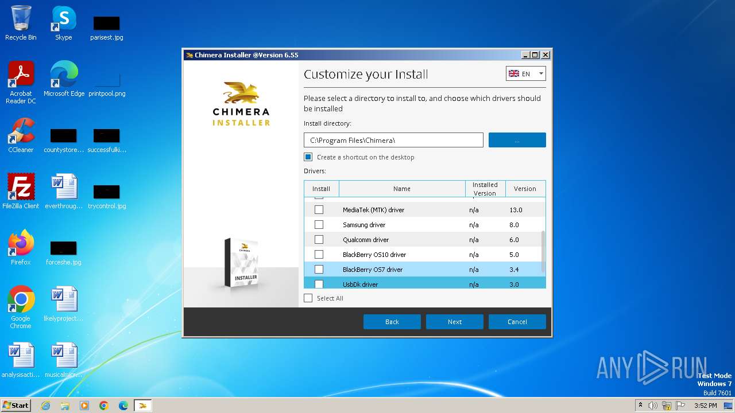Click version 13.0 in the MediaTek row
Image resolution: width=735 pixels, height=413 pixels.
coord(516,210)
